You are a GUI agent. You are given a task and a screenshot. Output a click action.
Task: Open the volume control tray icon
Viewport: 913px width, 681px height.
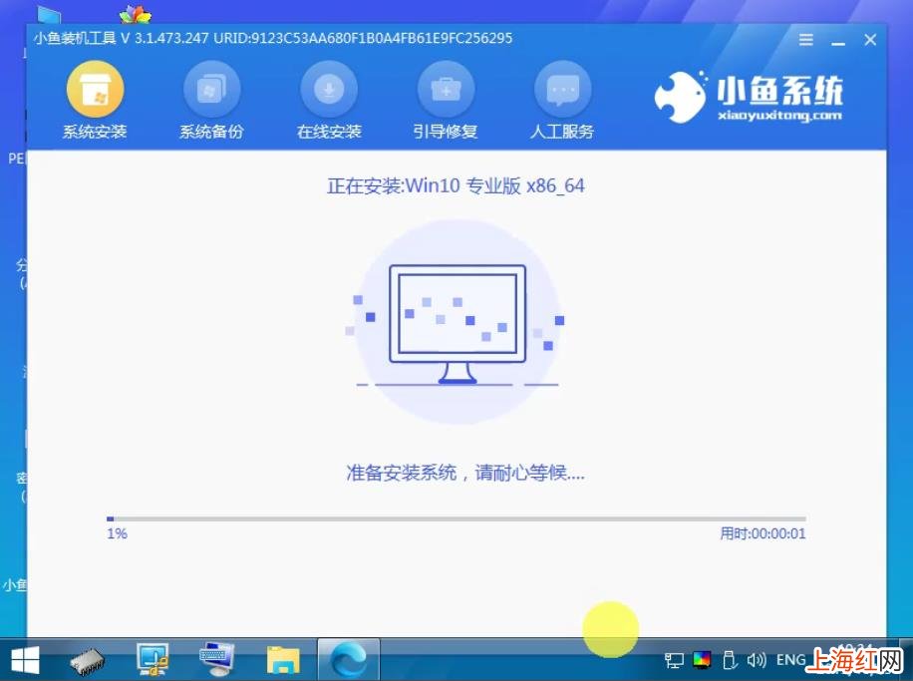[x=757, y=660]
